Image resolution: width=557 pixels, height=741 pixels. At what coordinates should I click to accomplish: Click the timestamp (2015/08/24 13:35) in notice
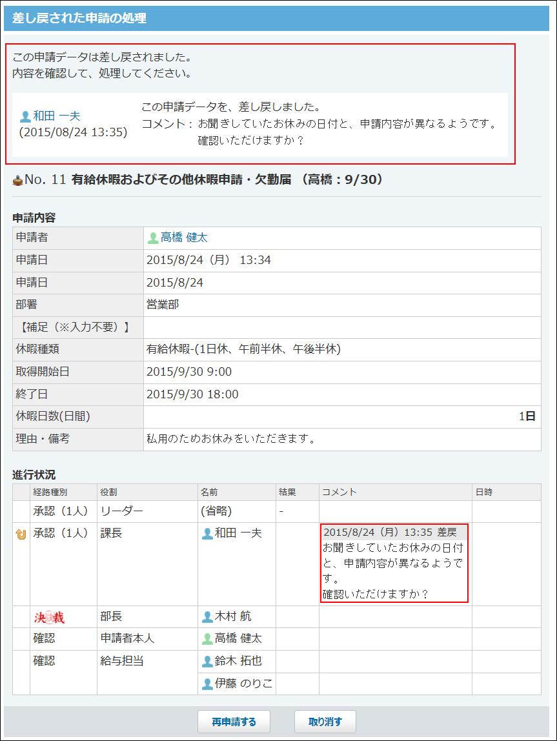(x=73, y=132)
